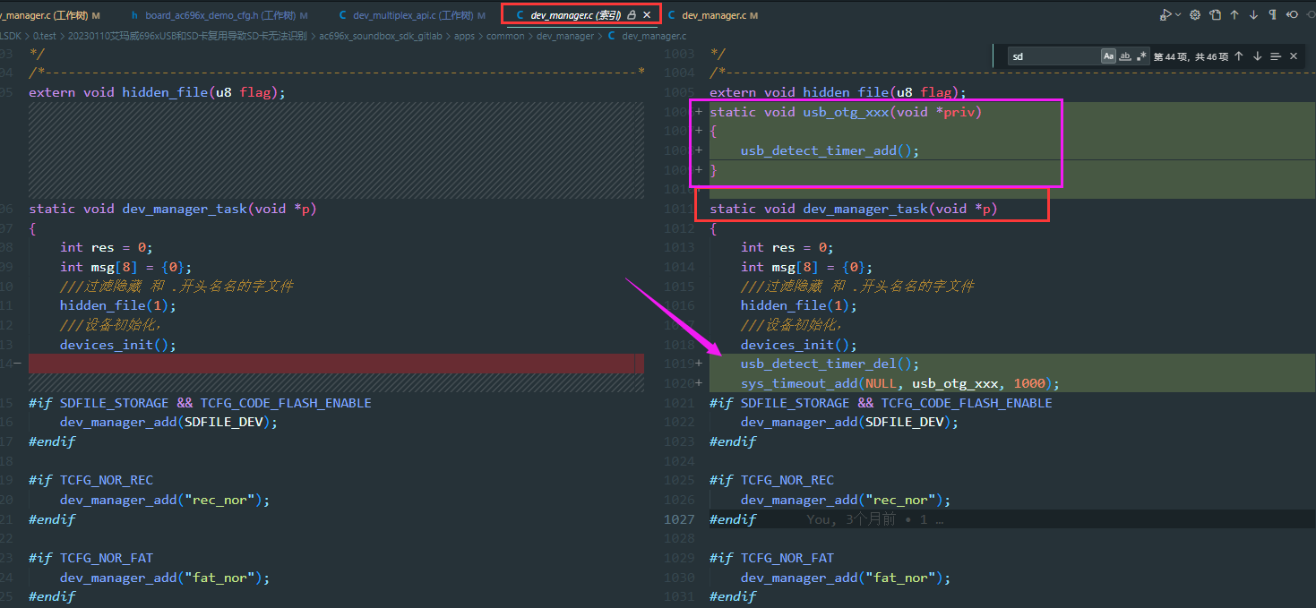Open the dev_manager folder breadcrumb
This screenshot has width=1316, height=608.
[565, 36]
